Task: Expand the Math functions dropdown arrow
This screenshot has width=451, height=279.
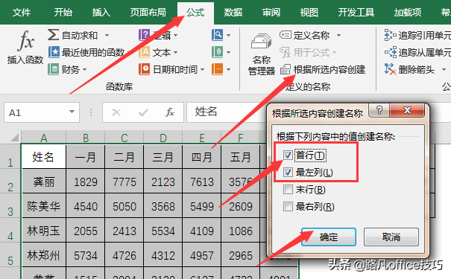Action: coord(228,53)
